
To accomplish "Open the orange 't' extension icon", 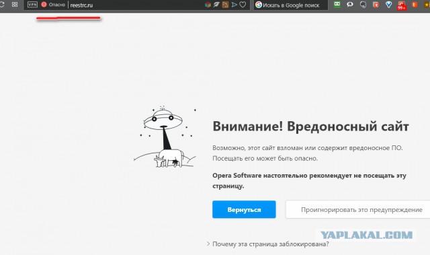I will [415, 5].
